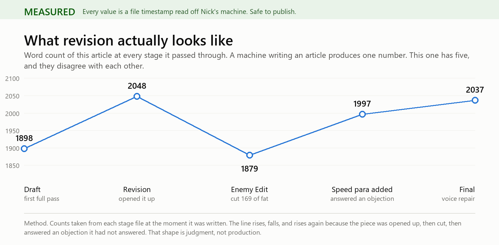Click the Draft stage axis label

32,189
